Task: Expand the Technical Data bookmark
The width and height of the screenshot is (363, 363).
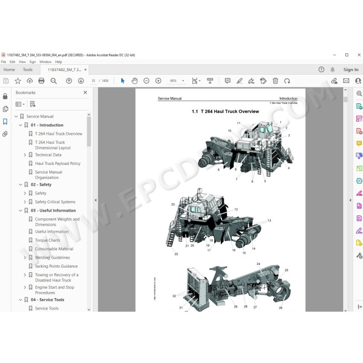Action: pyautogui.click(x=25, y=155)
